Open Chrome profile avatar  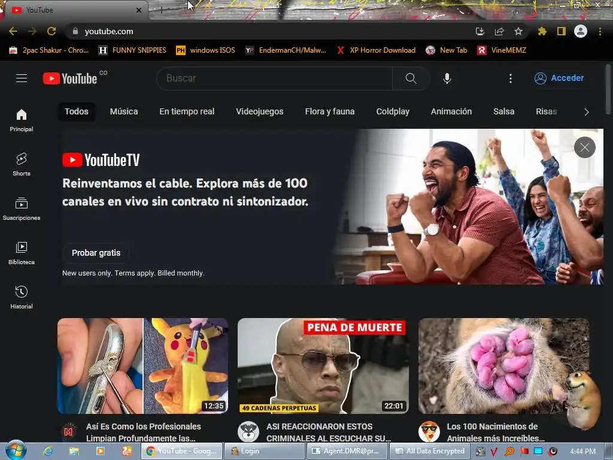pyautogui.click(x=581, y=31)
